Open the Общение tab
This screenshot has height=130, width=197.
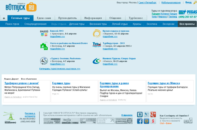tap(115, 18)
